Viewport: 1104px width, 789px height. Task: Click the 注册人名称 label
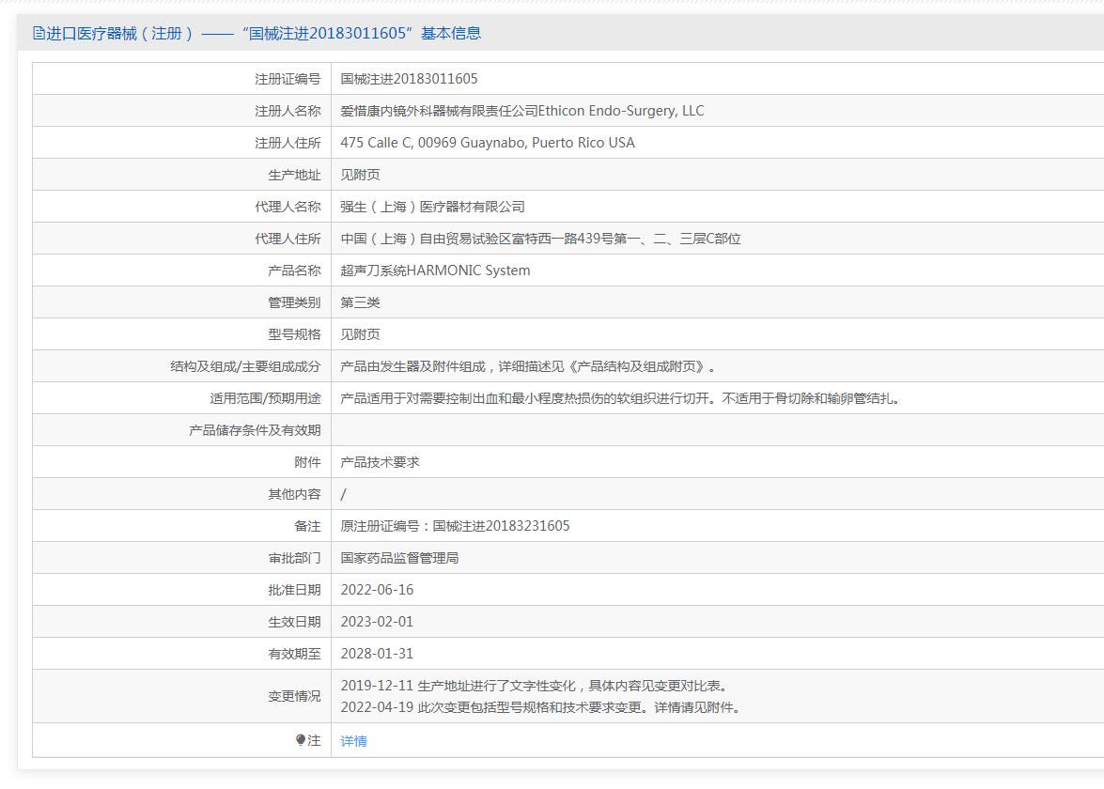(288, 111)
